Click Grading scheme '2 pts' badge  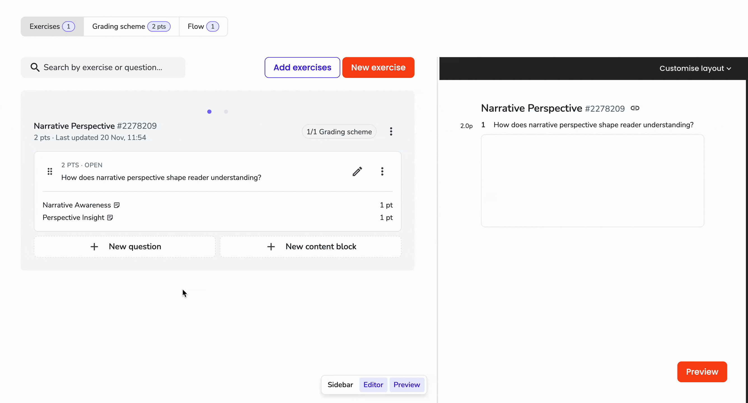(159, 26)
